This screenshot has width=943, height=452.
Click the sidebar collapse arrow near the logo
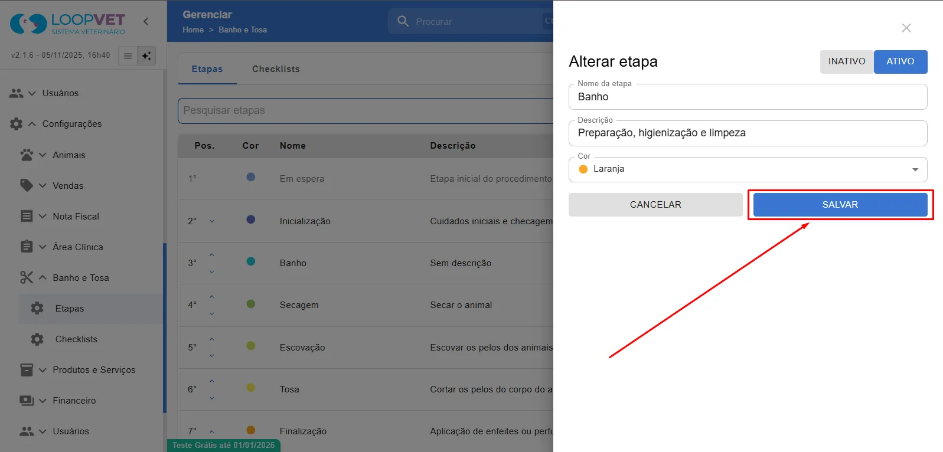point(146,21)
